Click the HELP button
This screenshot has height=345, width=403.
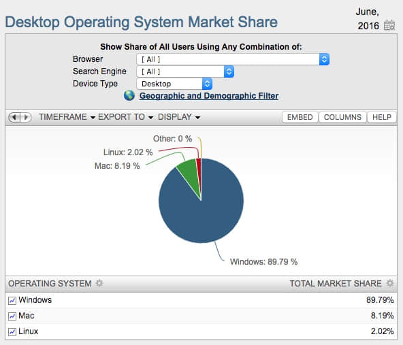[382, 117]
